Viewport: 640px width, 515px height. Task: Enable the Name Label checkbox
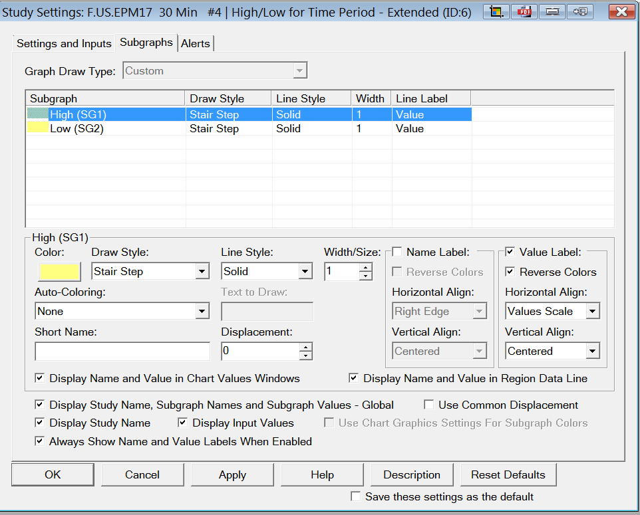397,252
